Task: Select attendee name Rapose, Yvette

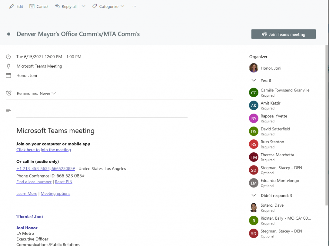Action: [274, 116]
